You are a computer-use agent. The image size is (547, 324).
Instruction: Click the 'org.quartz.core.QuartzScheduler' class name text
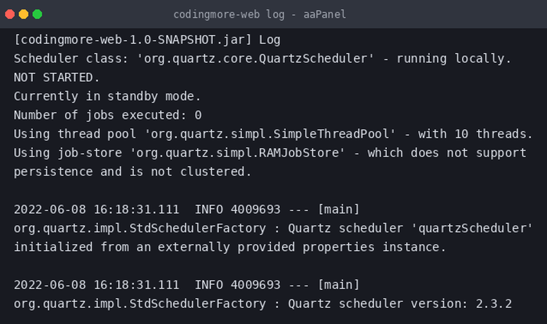click(x=255, y=59)
